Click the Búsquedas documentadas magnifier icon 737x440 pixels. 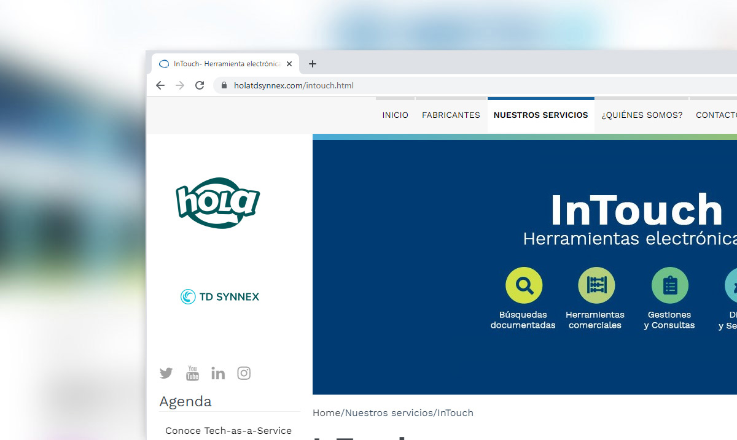pos(524,285)
